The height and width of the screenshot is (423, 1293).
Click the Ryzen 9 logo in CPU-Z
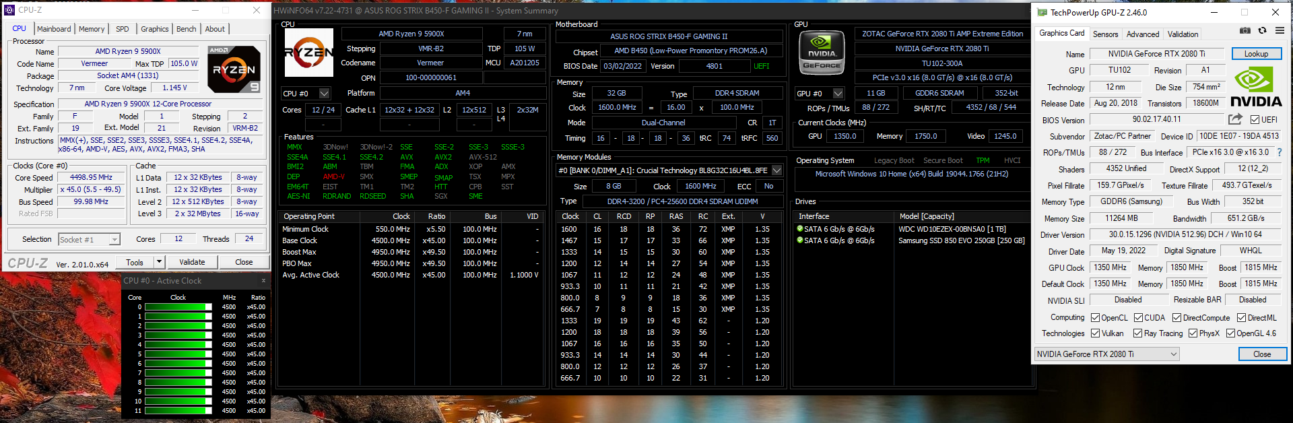[234, 69]
